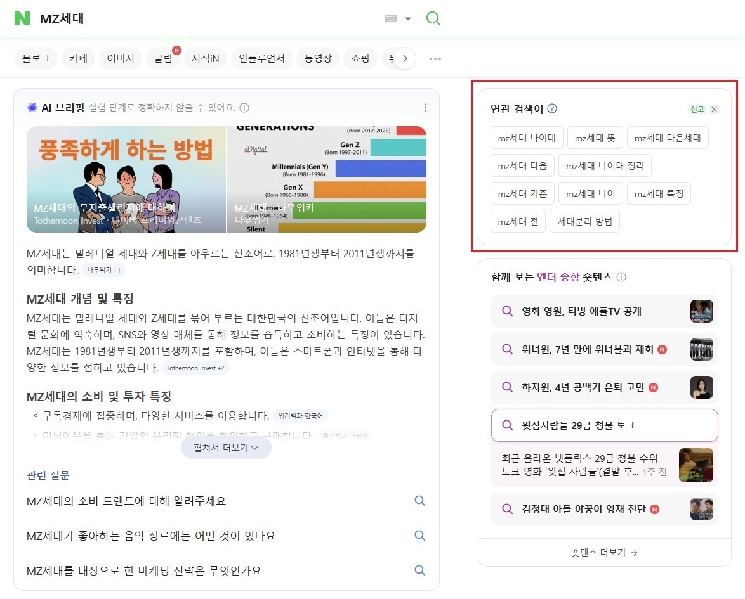This screenshot has width=745, height=599.
Task: Click the help icon next to 연관 검색어
Action: [551, 108]
